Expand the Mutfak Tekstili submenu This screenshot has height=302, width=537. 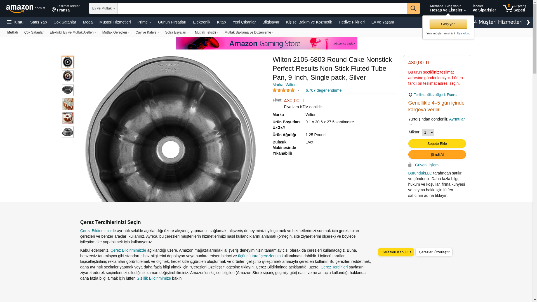click(x=206, y=32)
